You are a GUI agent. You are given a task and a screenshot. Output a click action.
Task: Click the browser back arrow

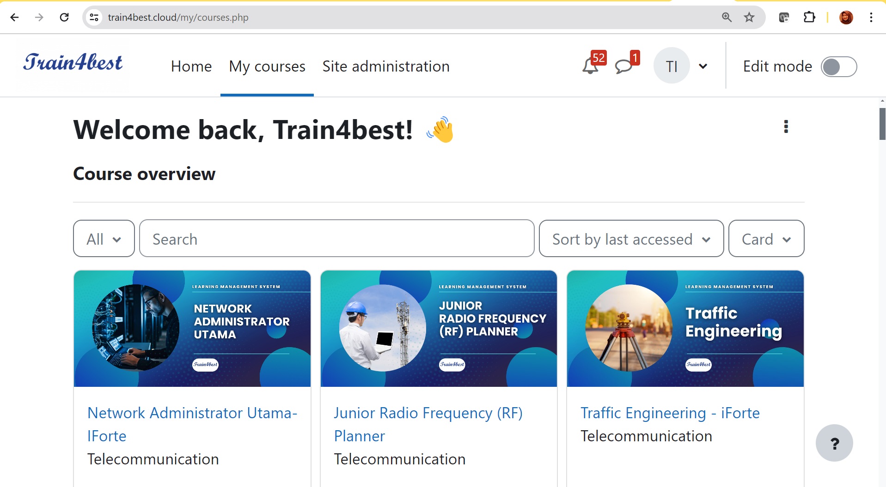(x=15, y=18)
